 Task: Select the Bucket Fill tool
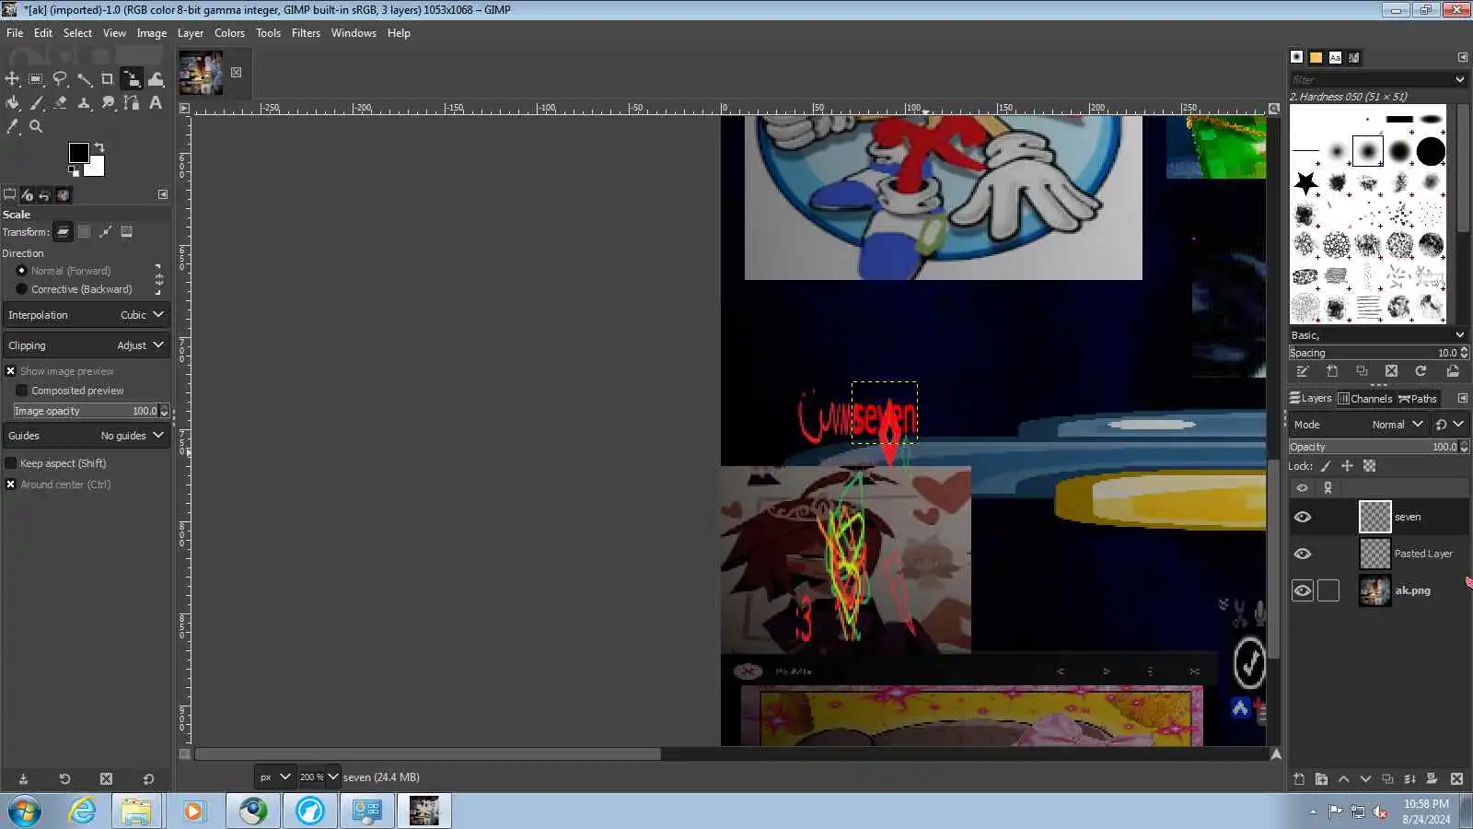coord(12,103)
